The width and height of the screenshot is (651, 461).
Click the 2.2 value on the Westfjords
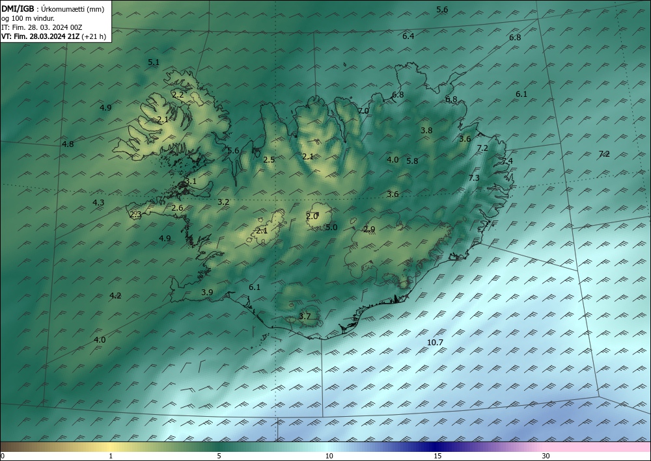178,95
